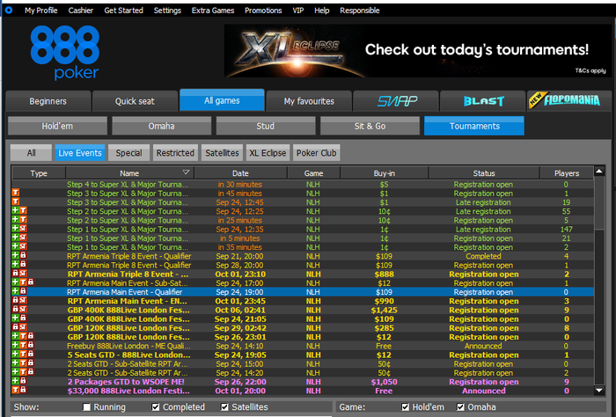Click the orange T icon on the Sep 26, 23:01 GBP 120K row
The width and height of the screenshot is (616, 417).
click(23, 337)
